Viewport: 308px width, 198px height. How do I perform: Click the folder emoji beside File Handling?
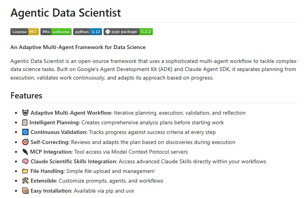pyautogui.click(x=25, y=171)
